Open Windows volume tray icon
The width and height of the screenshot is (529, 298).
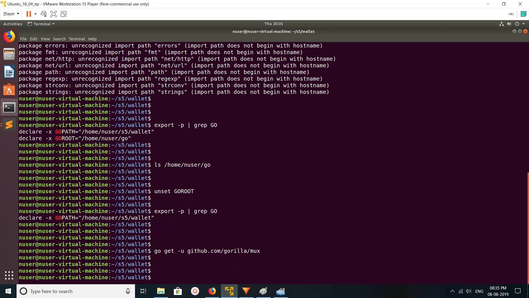pyautogui.click(x=469, y=291)
